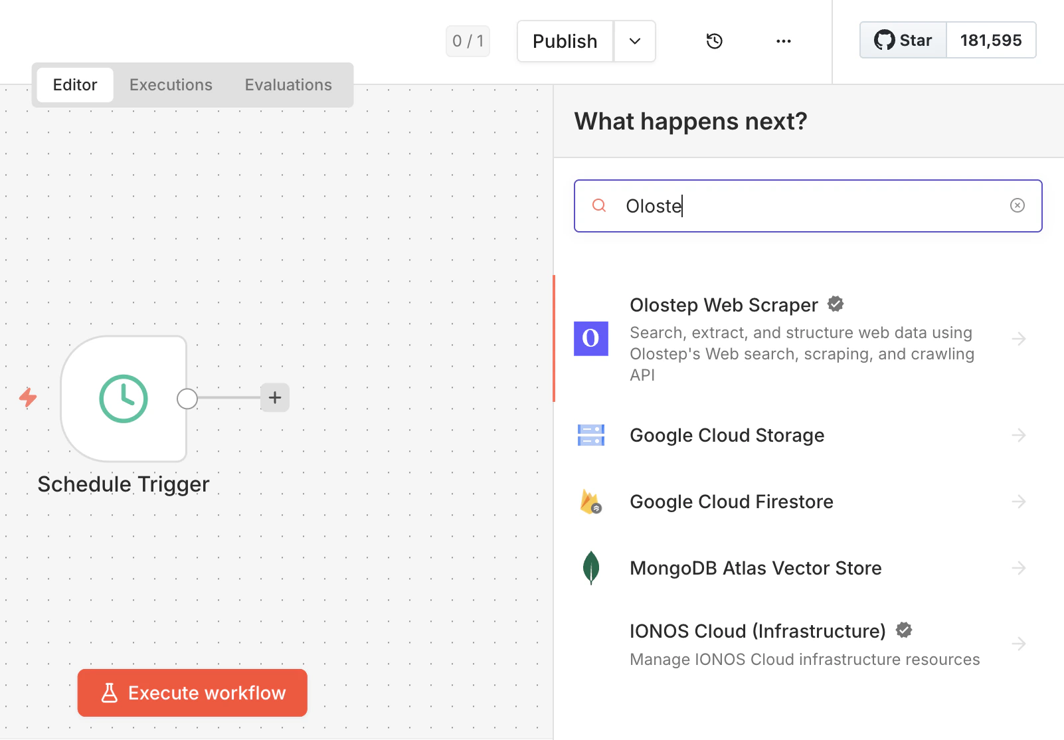Click the Olostep description text
This screenshot has height=740, width=1064.
coord(802,354)
